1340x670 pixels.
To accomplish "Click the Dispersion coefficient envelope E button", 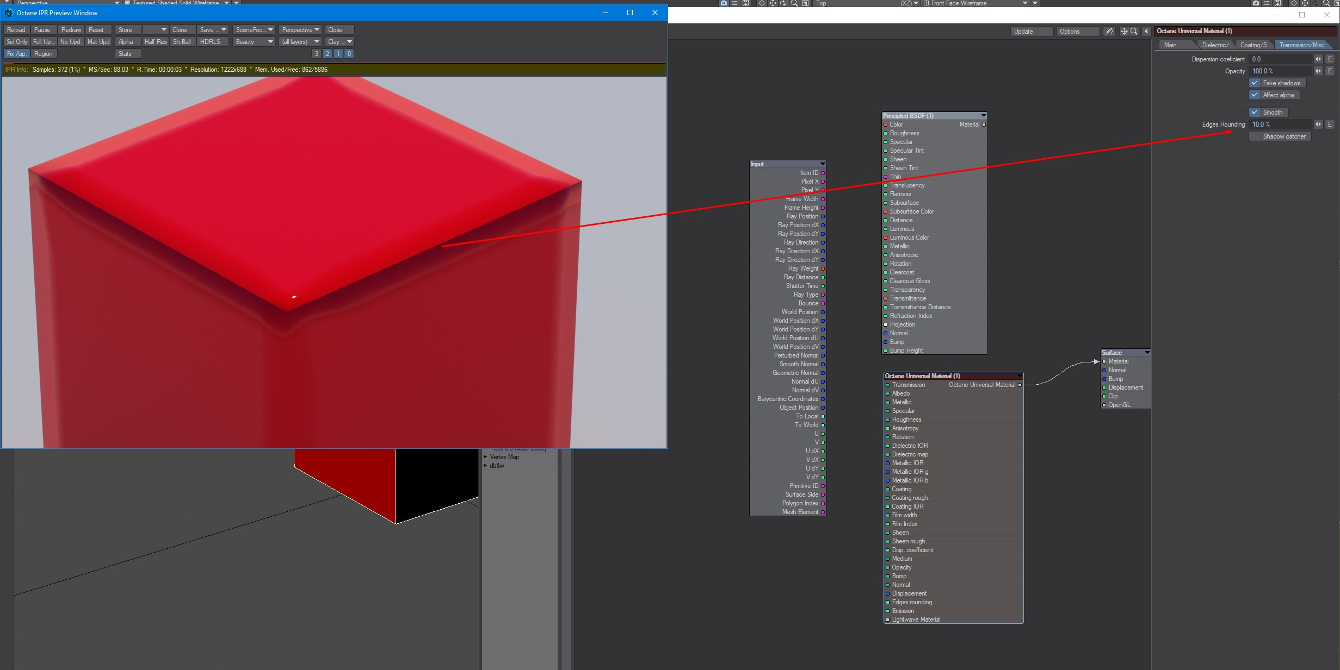I will [x=1330, y=59].
